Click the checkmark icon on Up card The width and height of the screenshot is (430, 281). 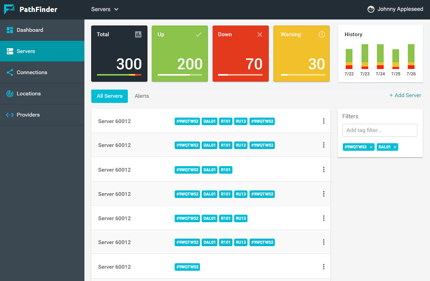(199, 34)
